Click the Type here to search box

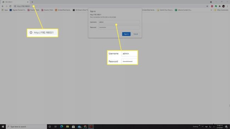point(27,127)
